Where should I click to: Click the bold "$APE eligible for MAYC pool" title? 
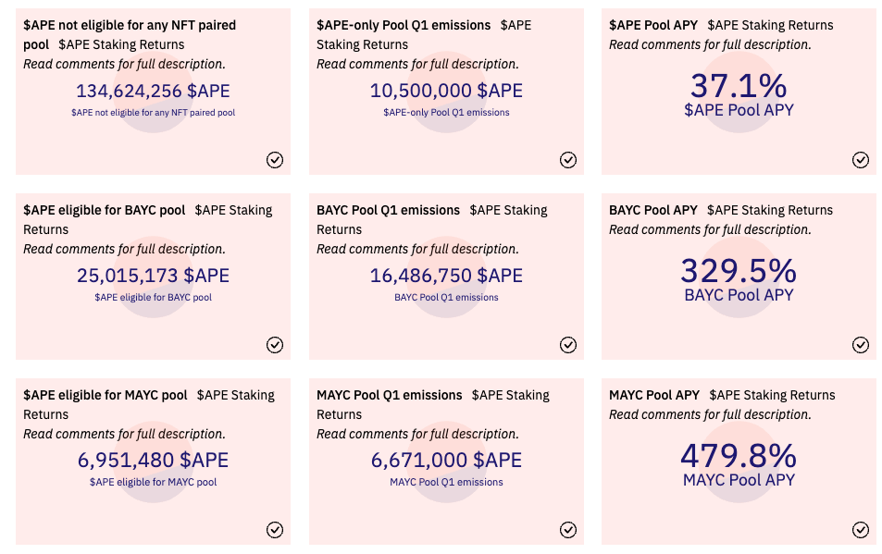pos(105,395)
